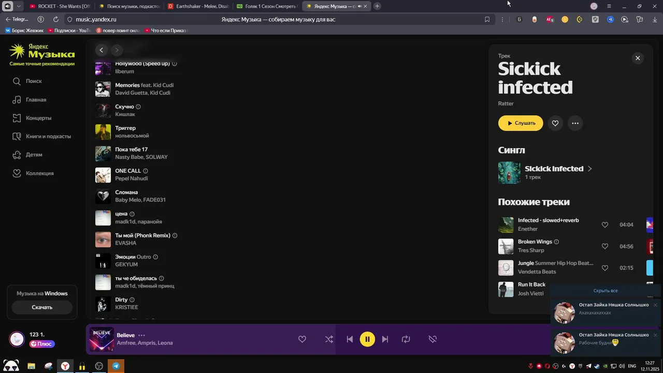
Task: Go forward with the right arrow above the track list
Action: tap(117, 50)
